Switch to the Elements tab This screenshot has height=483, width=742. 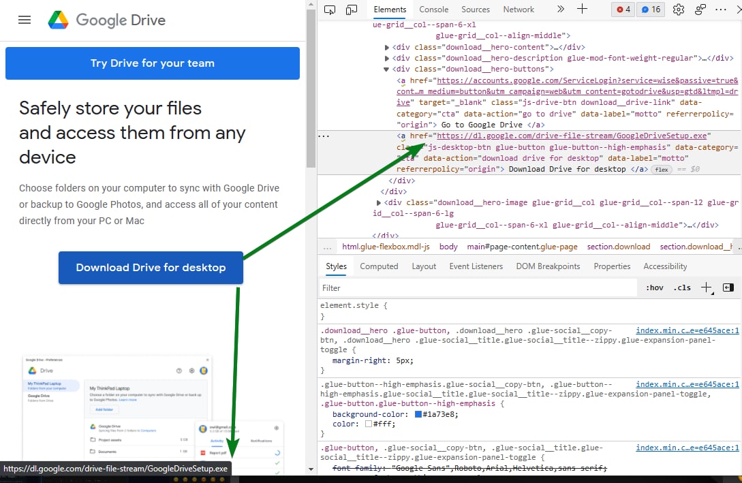(x=390, y=10)
